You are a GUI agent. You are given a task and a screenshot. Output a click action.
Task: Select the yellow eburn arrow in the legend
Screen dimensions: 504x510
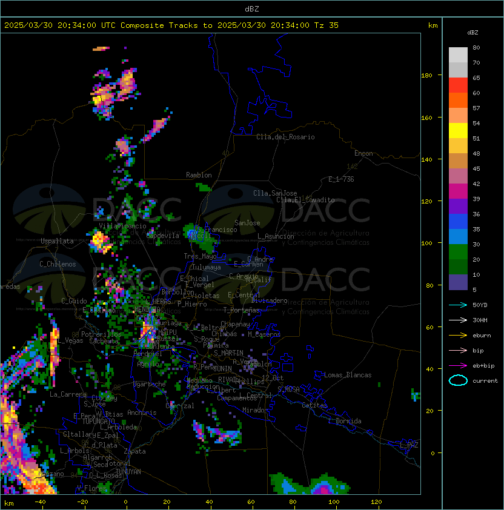click(458, 336)
